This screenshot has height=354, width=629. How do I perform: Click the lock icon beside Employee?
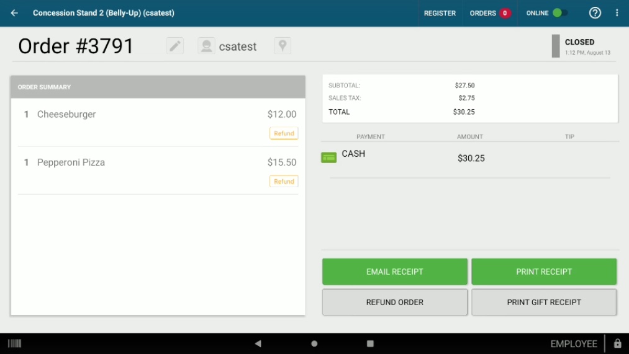pyautogui.click(x=618, y=343)
